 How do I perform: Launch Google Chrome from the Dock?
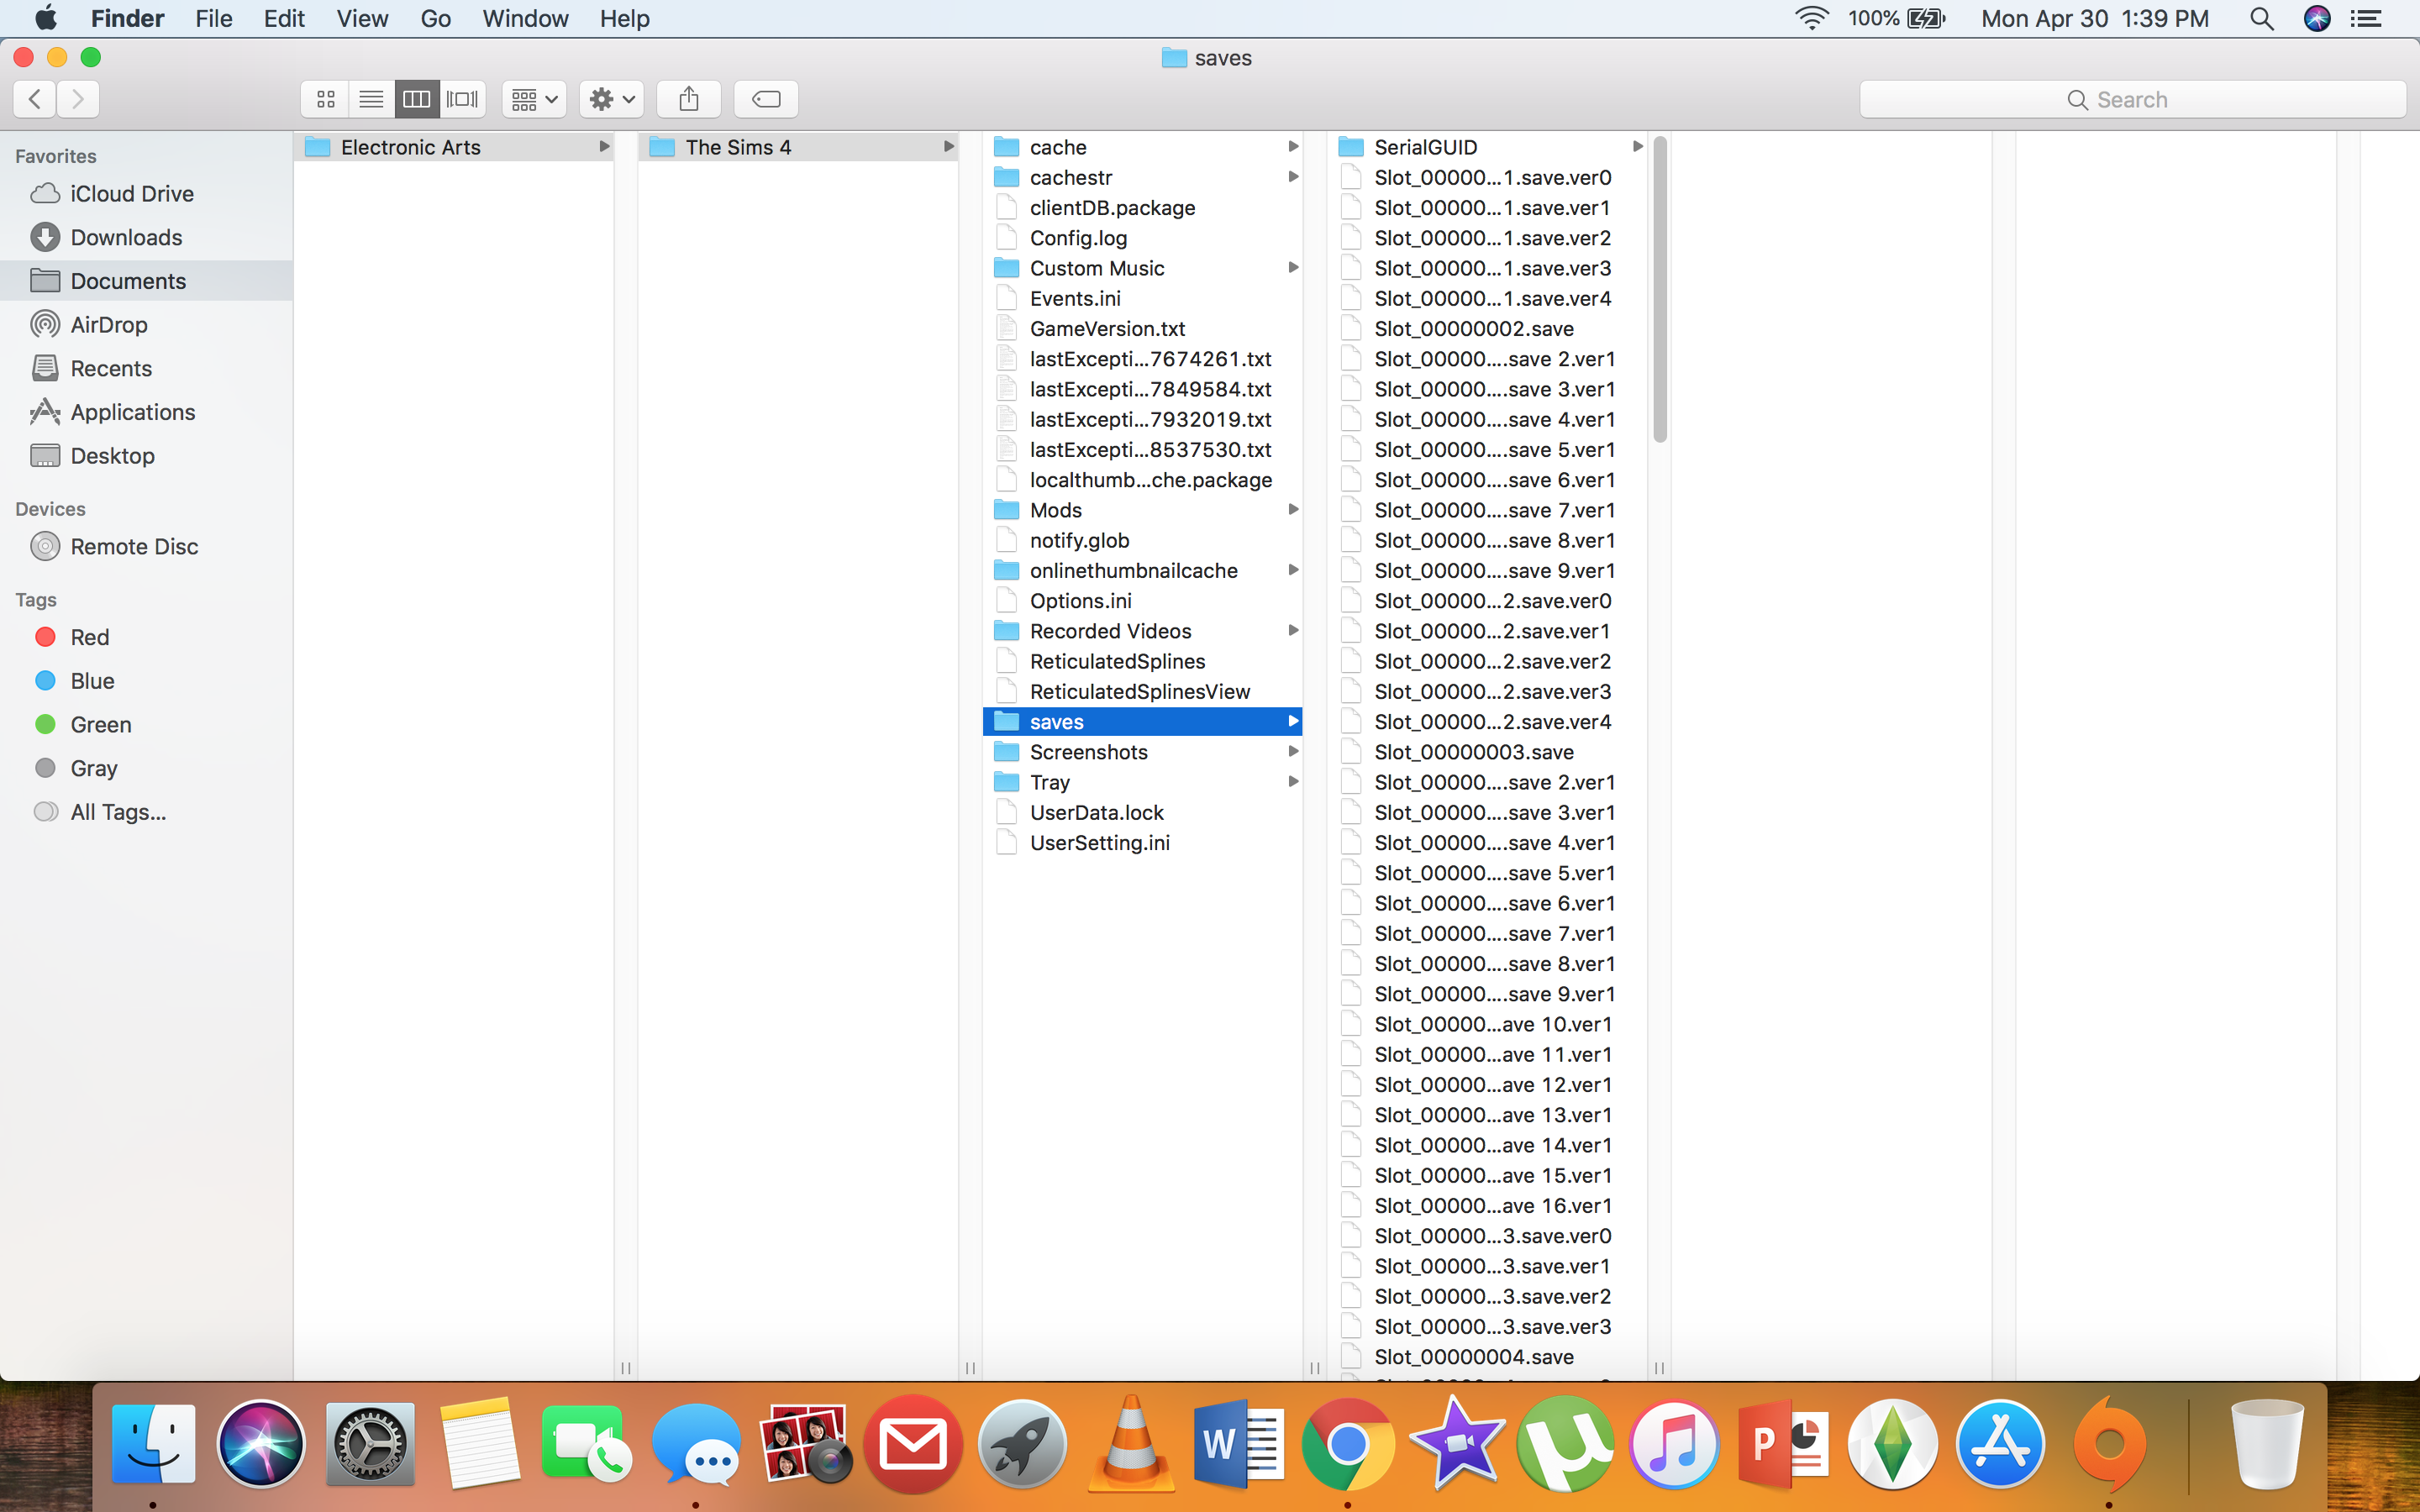[1348, 1445]
